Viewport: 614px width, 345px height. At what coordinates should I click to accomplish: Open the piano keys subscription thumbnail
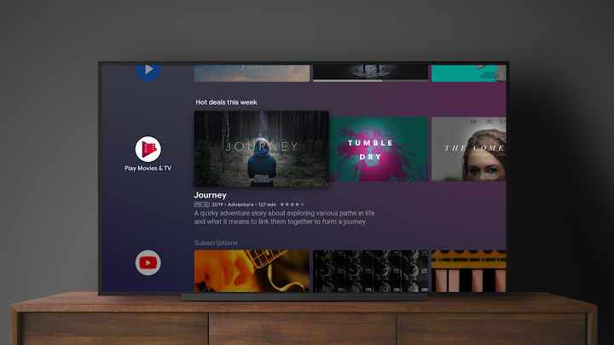click(469, 271)
